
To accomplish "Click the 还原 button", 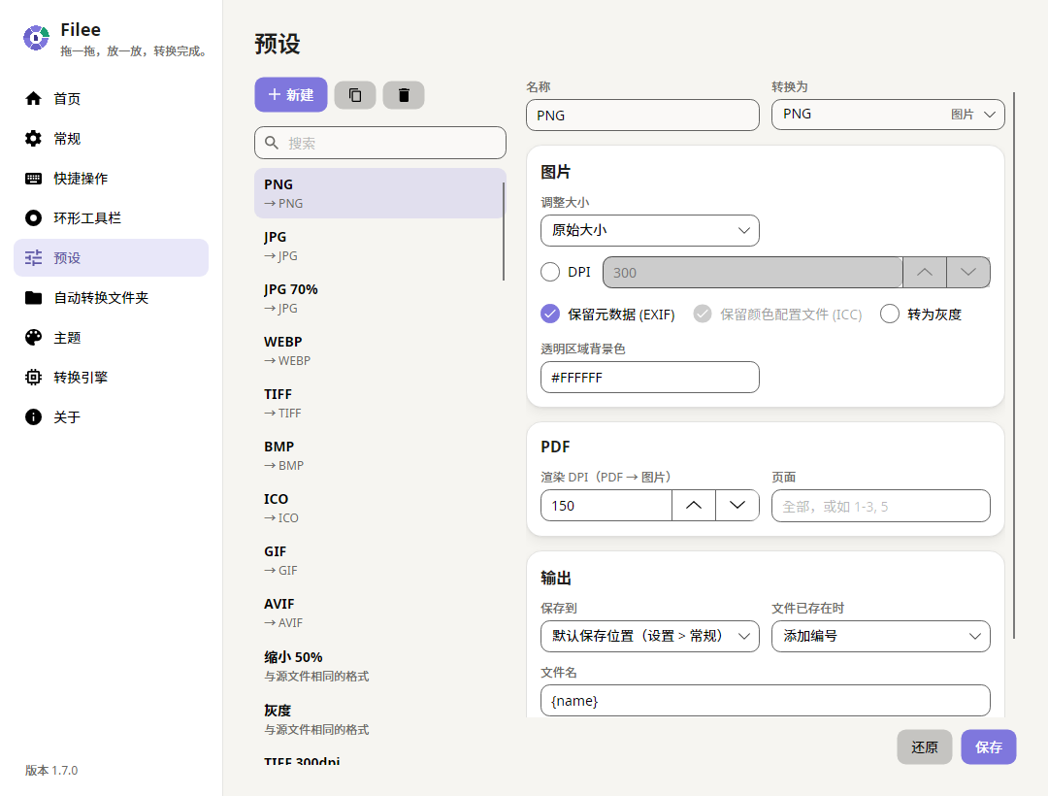I will [x=925, y=747].
